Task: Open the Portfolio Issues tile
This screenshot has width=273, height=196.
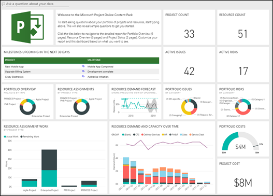Action: (189, 102)
